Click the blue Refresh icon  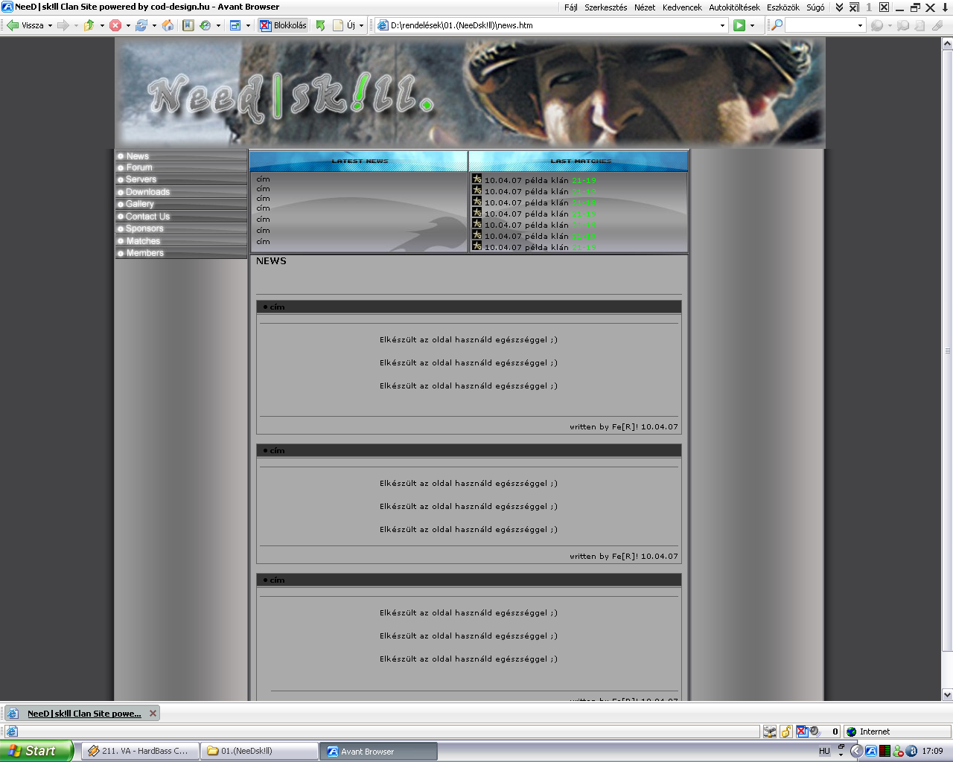coord(141,25)
